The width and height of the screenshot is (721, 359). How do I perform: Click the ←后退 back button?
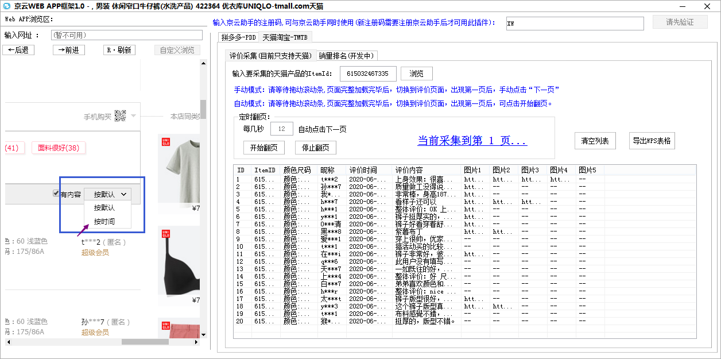[18, 50]
